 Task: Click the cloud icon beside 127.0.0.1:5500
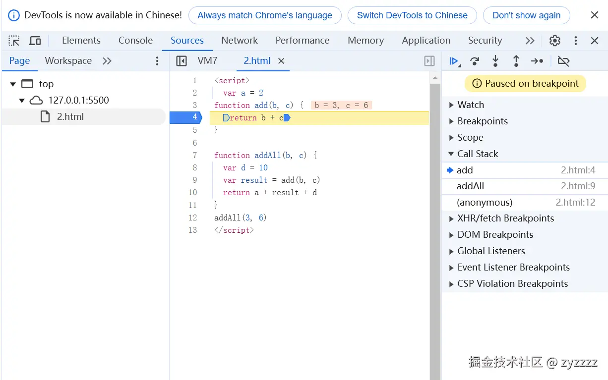[x=36, y=101]
